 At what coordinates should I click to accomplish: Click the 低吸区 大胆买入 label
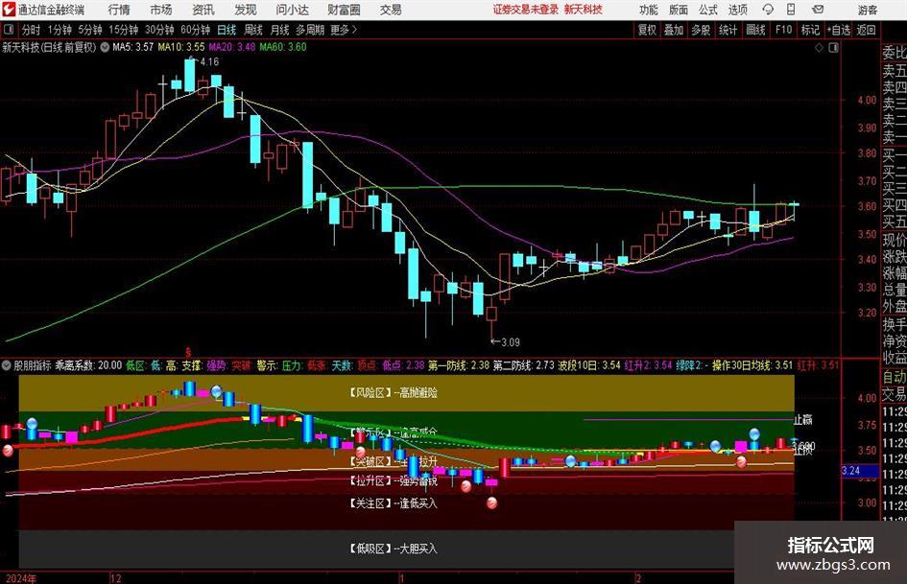pos(393,549)
